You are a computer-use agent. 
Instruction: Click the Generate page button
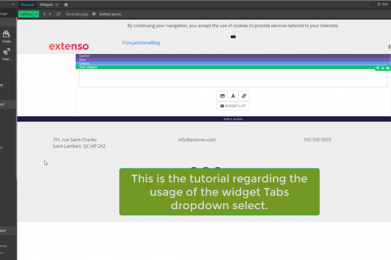pyautogui.click(x=78, y=14)
